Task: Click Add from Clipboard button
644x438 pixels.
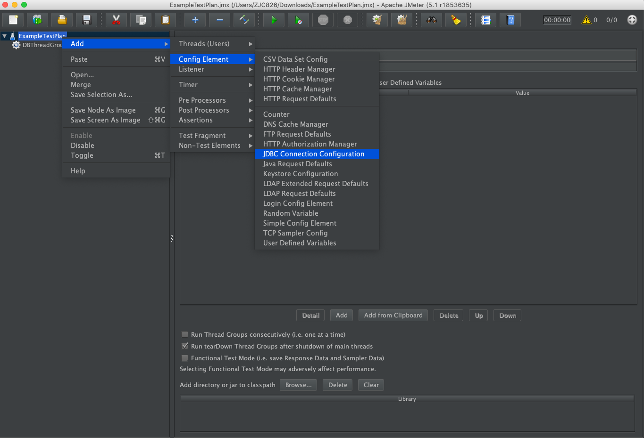Action: point(393,316)
